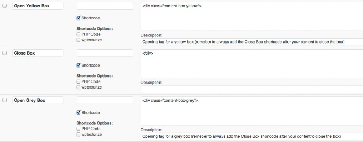
Task: Enable wptexturize for Open Grey Box
Action: [x=78, y=134]
